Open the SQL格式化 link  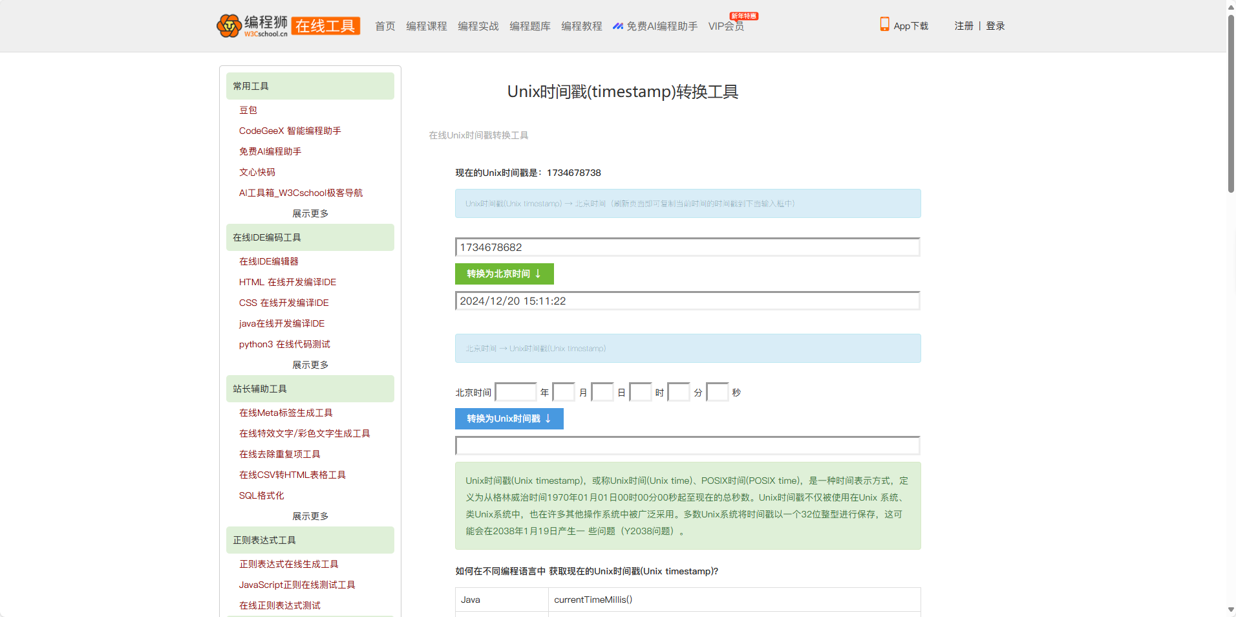tap(262, 495)
